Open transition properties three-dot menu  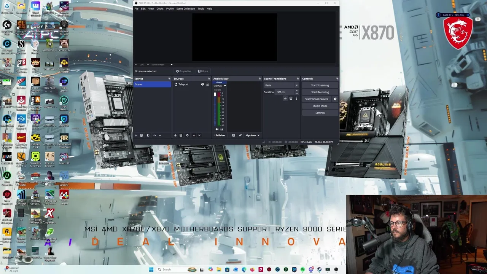296,98
